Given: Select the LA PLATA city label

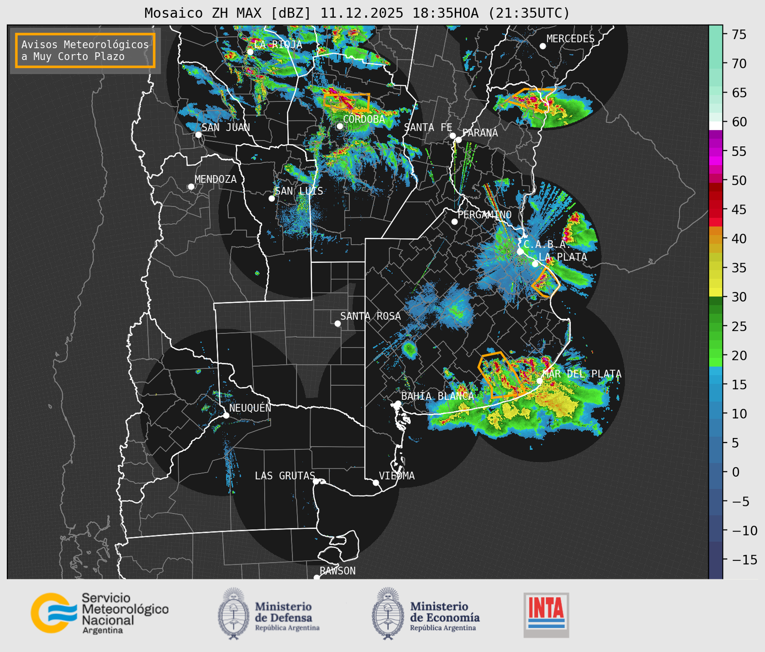Looking at the screenshot, I should [563, 257].
